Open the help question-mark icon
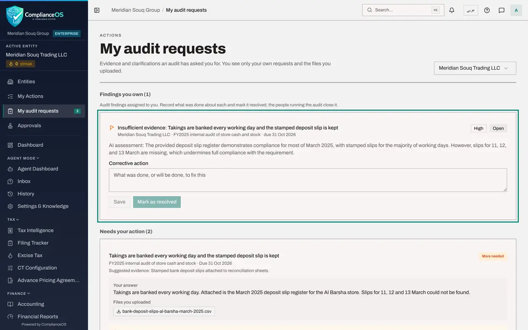The width and height of the screenshot is (528, 330). [x=487, y=10]
